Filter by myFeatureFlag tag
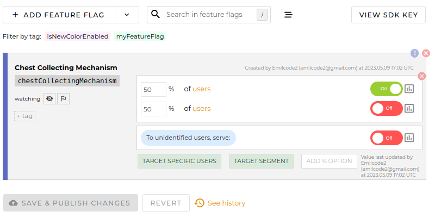Image resolution: width=435 pixels, height=224 pixels. coord(140,36)
